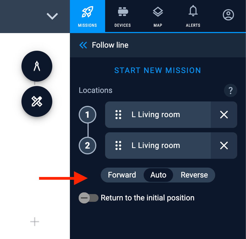Select Reverse direction mode

point(194,175)
